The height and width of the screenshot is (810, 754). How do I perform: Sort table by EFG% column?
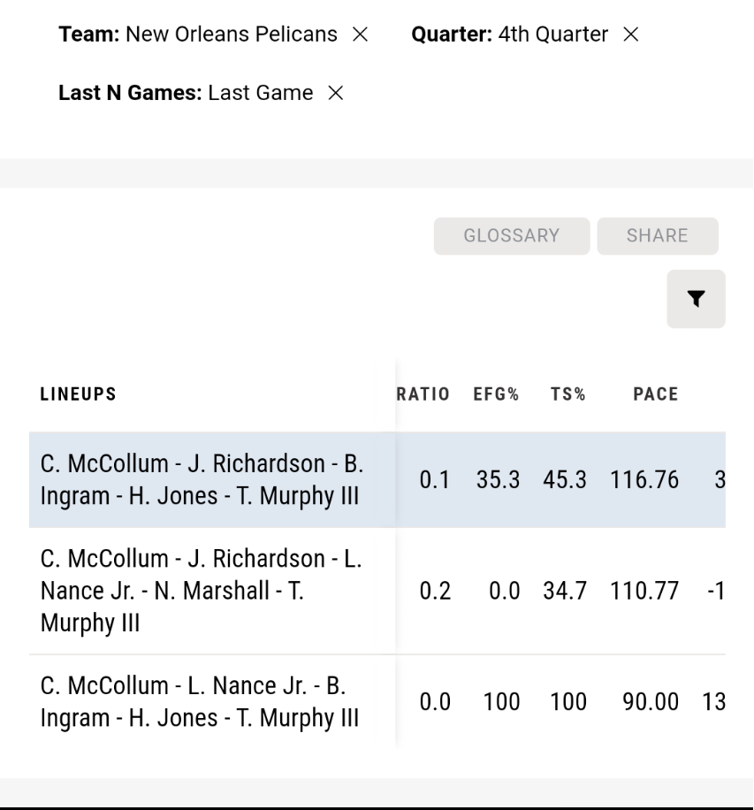coord(496,394)
